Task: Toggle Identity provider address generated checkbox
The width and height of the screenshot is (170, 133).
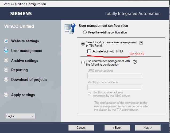Action: coord(89,94)
